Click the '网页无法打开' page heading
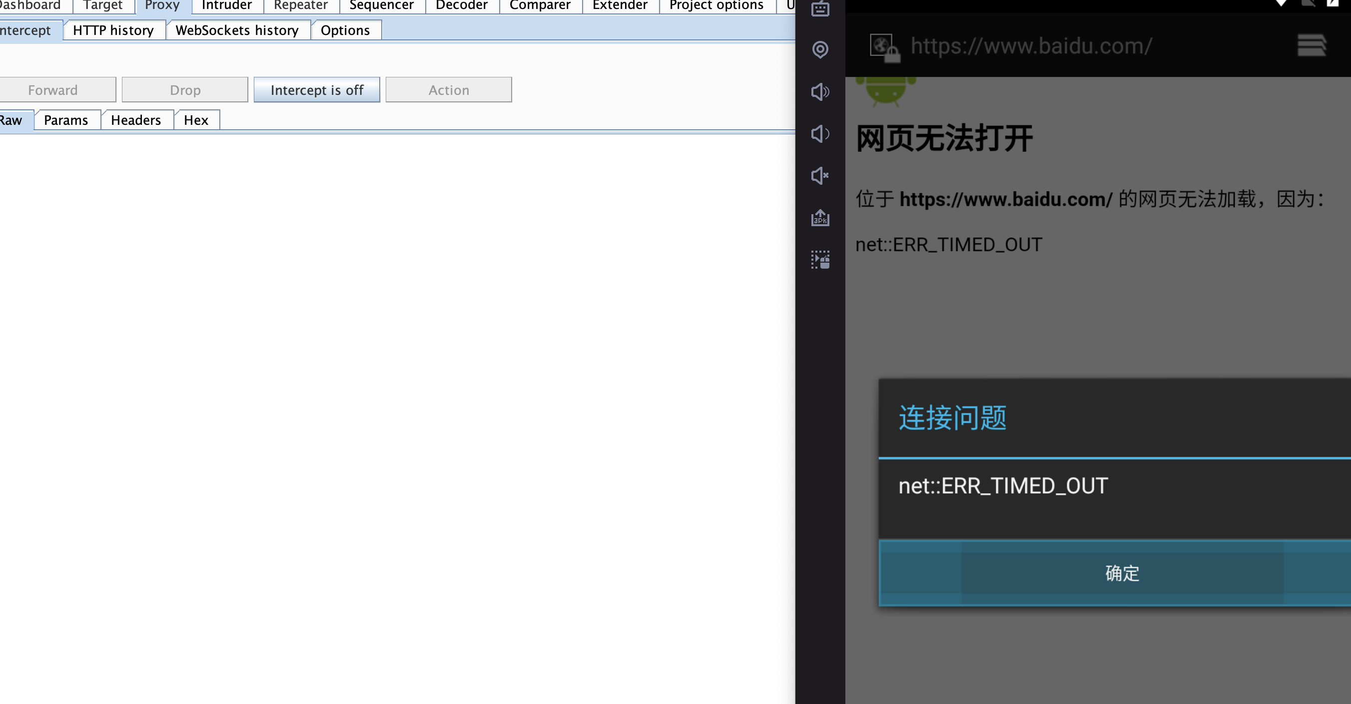 [944, 138]
